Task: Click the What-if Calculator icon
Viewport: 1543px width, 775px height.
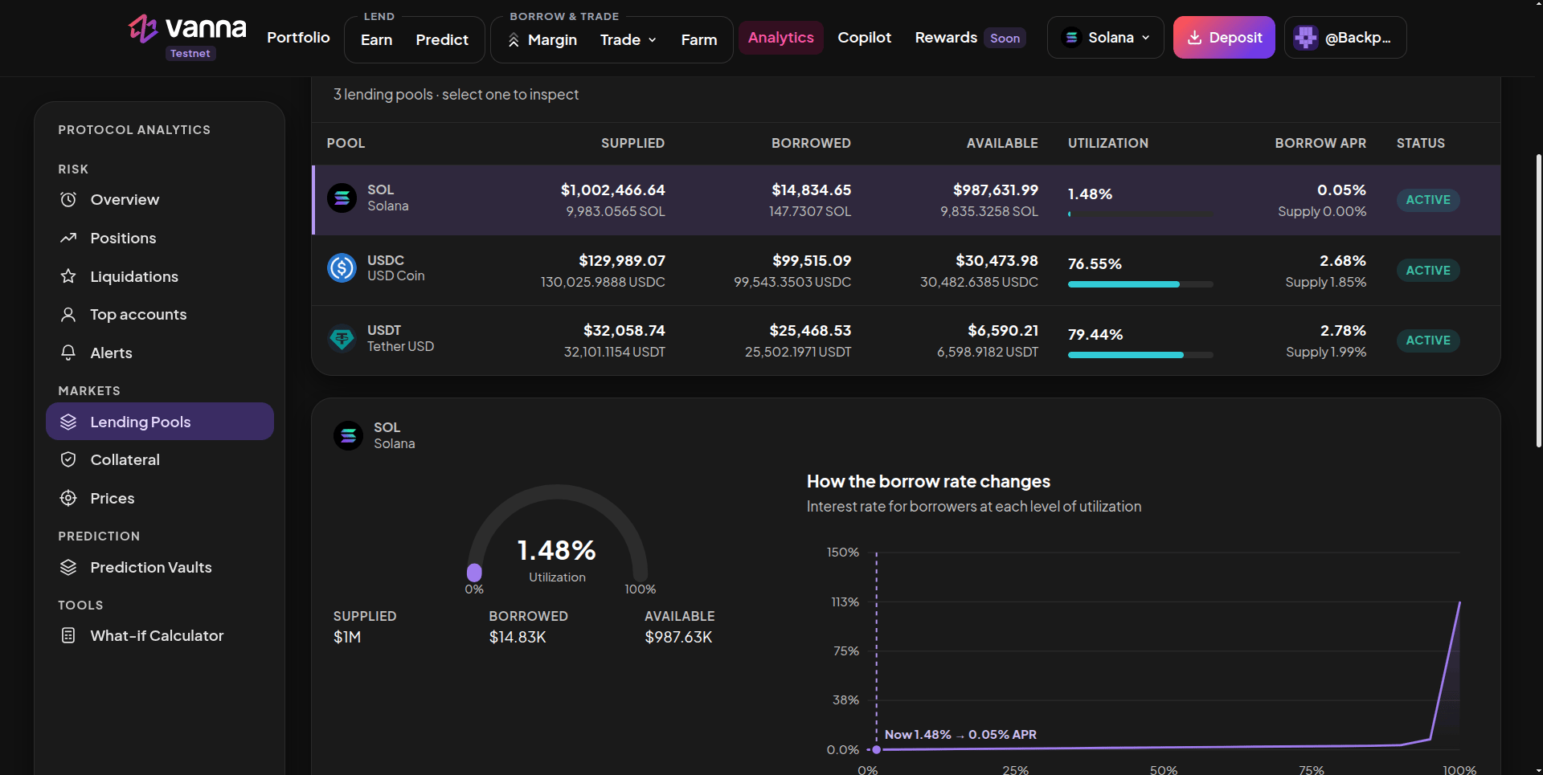Action: point(68,635)
